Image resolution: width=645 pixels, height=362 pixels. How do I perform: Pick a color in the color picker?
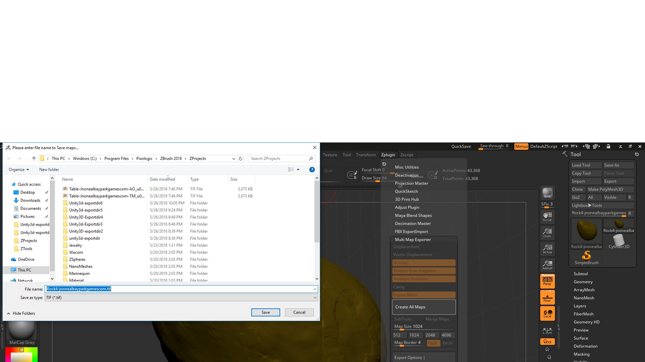(x=21, y=355)
